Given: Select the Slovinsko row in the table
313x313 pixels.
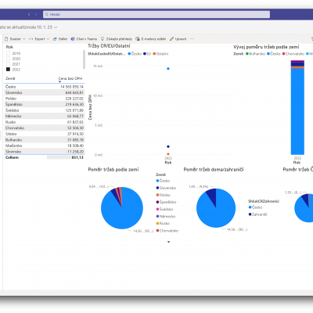Looking at the screenshot, I should coord(45,152).
